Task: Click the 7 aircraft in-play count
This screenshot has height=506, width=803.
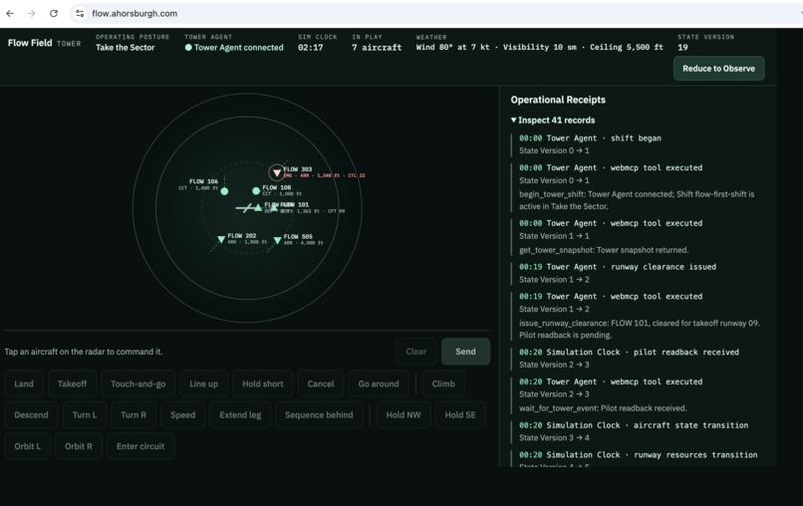Action: click(x=377, y=48)
